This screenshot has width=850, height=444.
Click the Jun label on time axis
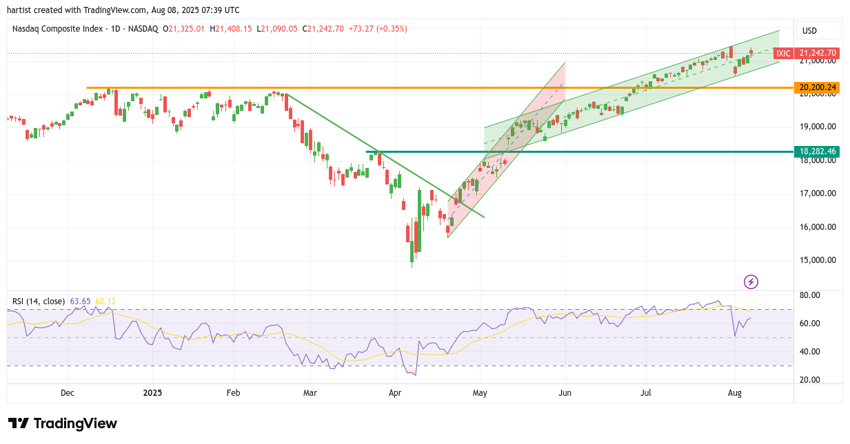point(565,393)
